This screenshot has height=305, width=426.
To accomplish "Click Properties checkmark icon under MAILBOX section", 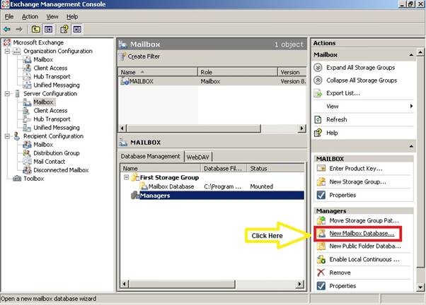I will point(321,195).
